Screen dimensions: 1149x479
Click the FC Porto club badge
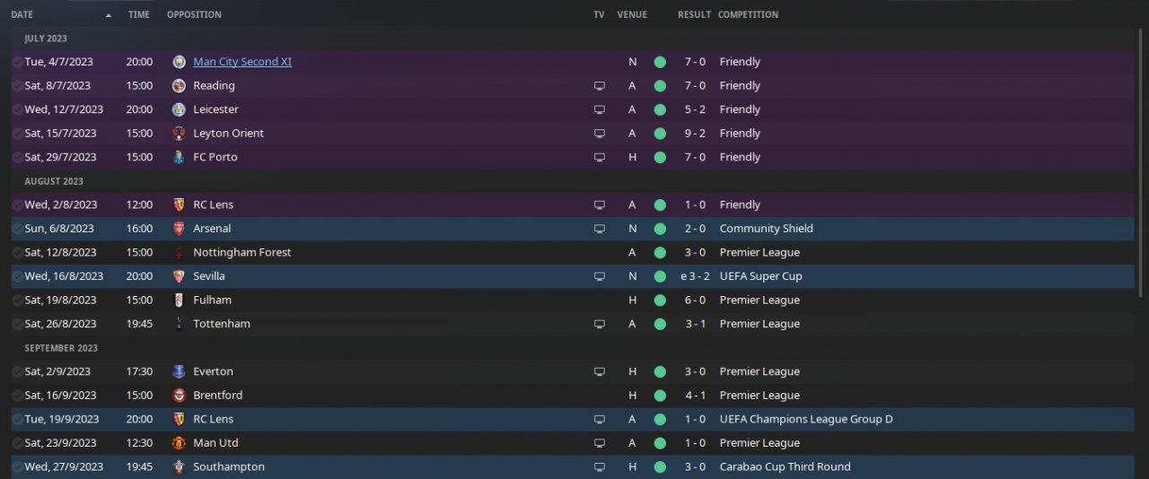pyautogui.click(x=180, y=157)
